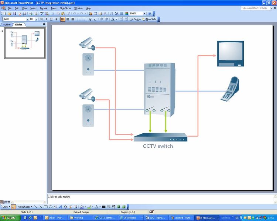Viewport: 277px width, 221px height.
Task: Run the spelling check
Action: point(42,14)
